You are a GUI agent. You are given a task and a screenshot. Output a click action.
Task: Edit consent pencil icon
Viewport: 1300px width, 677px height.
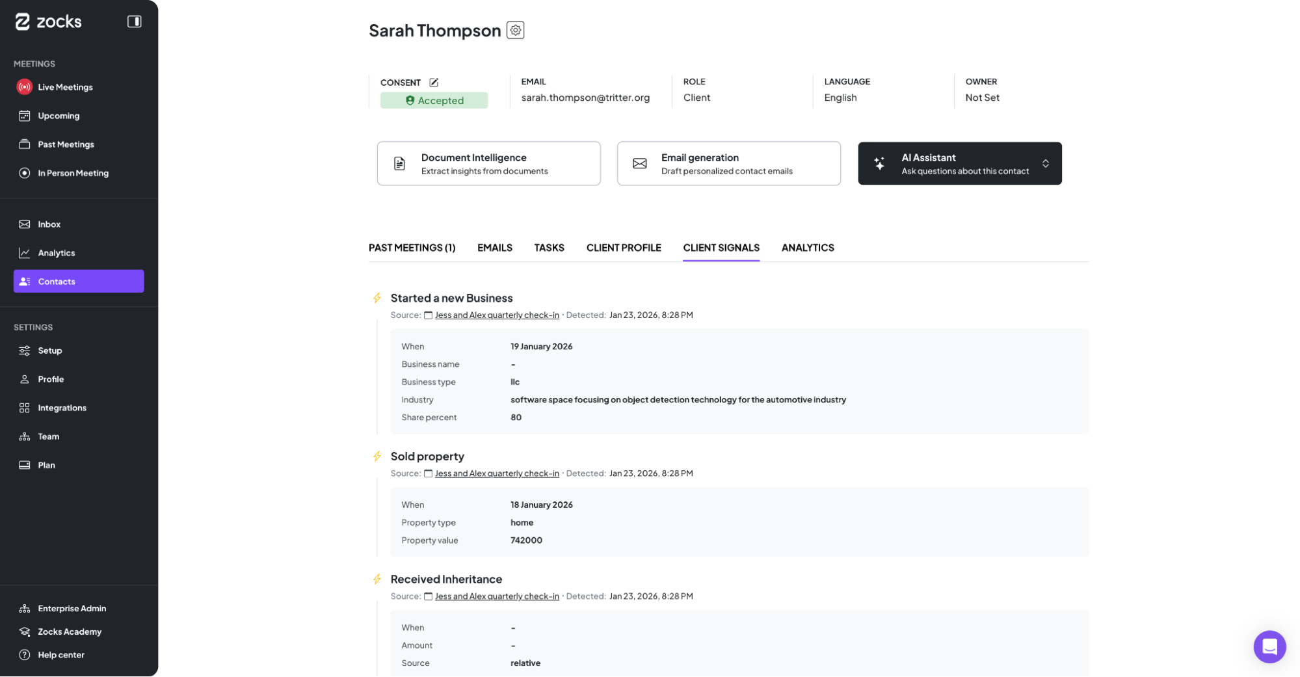click(x=434, y=83)
